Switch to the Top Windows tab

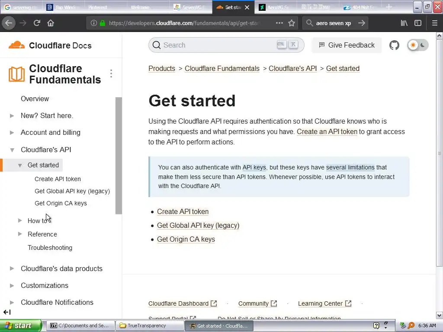coord(63,7)
